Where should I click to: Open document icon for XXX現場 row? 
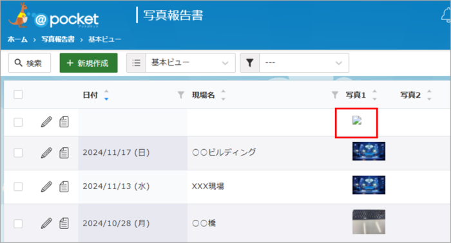pyautogui.click(x=64, y=187)
